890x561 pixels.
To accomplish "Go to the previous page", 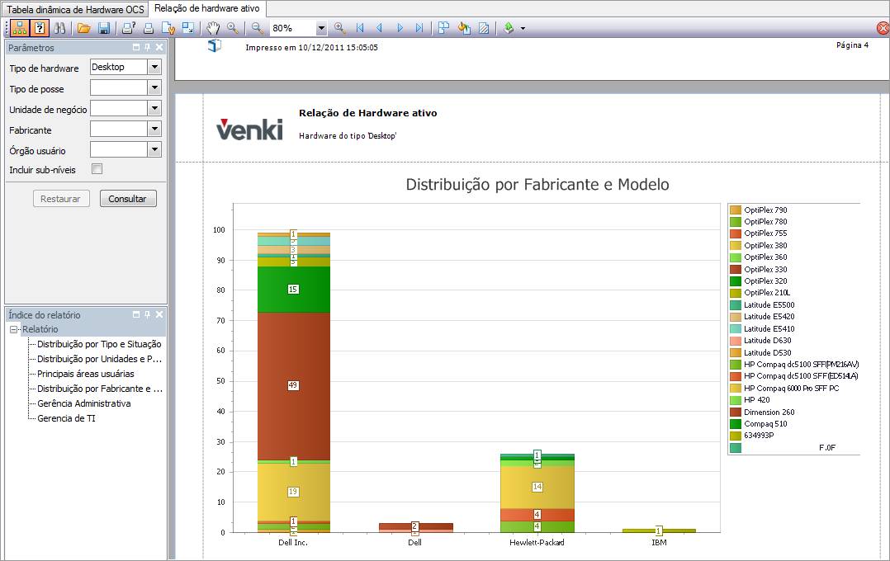I will pos(380,28).
